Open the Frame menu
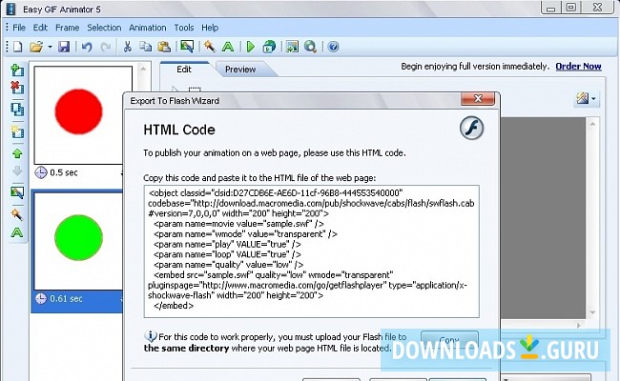Viewport: 620px width, 381px height. 67,28
